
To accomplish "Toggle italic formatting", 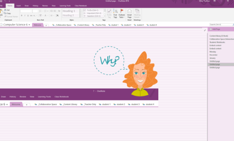I will [x=25, y=16].
